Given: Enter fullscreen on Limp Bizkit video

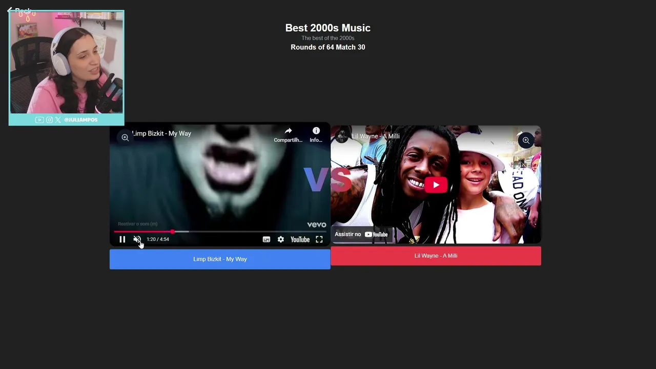Looking at the screenshot, I should tap(319, 239).
